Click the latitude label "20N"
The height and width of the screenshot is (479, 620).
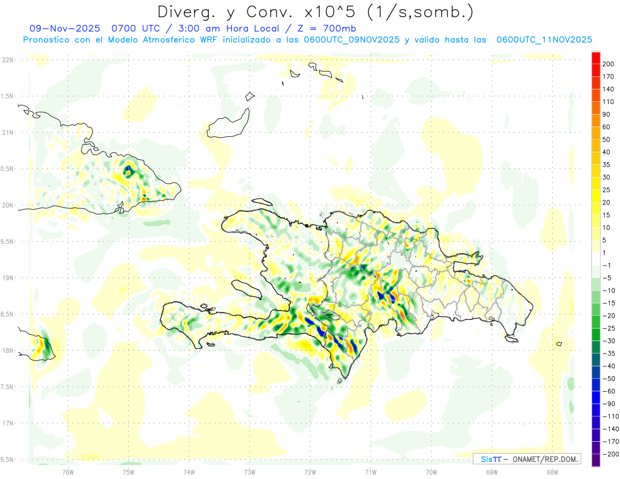tap(7, 205)
